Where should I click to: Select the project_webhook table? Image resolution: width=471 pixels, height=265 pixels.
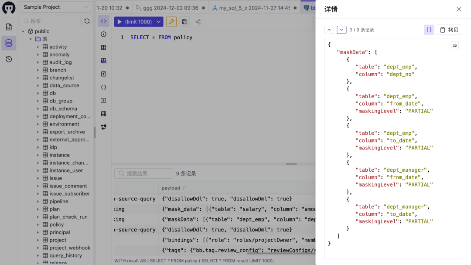pos(70,248)
